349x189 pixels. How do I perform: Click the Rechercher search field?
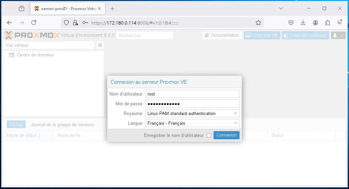coord(145,35)
